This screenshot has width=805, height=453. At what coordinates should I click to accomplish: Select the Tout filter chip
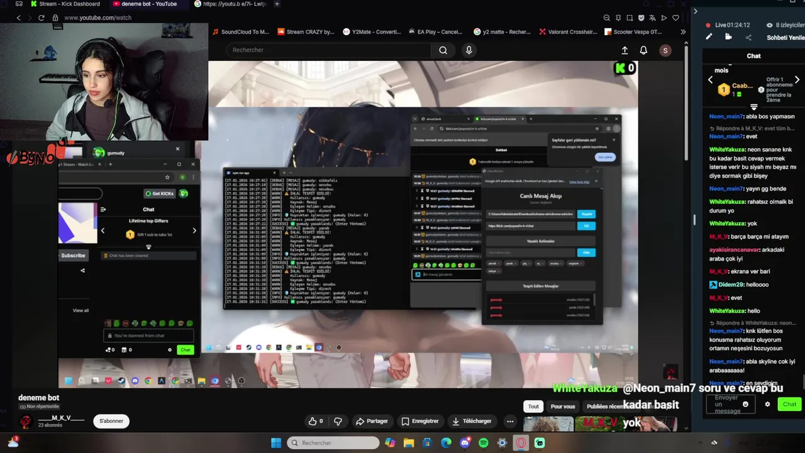point(533,406)
